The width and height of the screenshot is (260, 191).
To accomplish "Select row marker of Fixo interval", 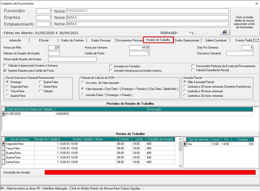I will (185, 144).
